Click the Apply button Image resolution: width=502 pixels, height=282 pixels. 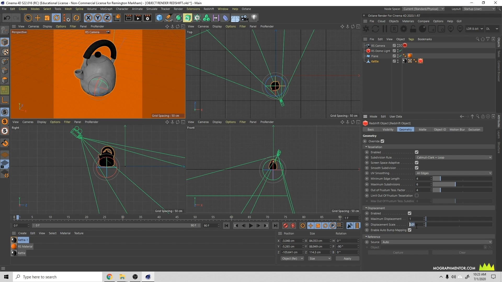click(x=347, y=258)
